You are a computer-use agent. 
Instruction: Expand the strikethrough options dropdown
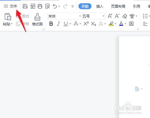click(x=80, y=24)
